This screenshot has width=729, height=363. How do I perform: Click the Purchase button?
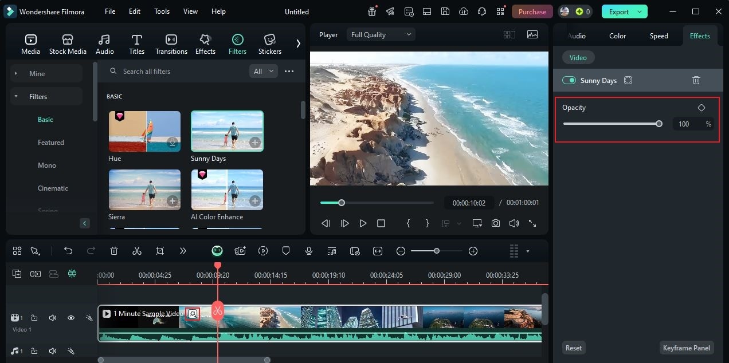532,11
